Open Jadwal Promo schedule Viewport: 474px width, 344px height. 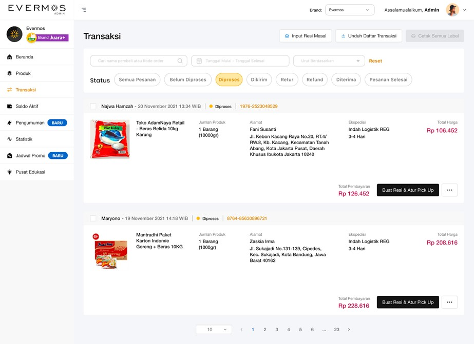(31, 155)
